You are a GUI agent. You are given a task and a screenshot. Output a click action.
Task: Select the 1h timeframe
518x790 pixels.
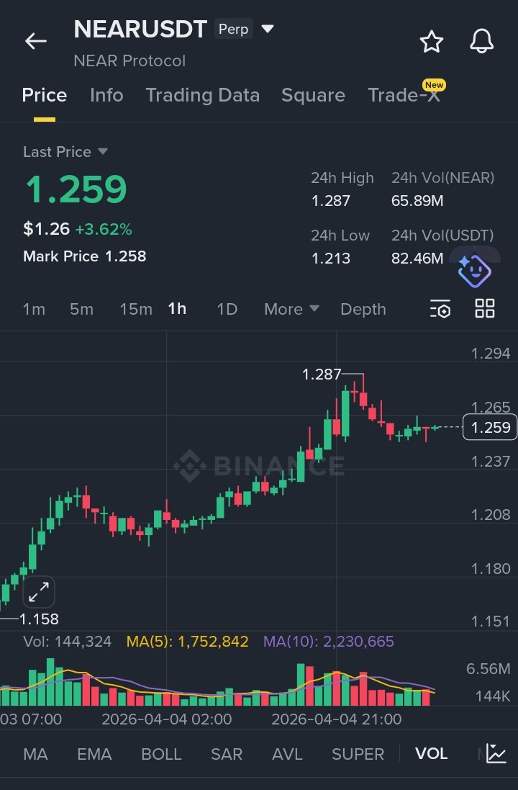(177, 308)
